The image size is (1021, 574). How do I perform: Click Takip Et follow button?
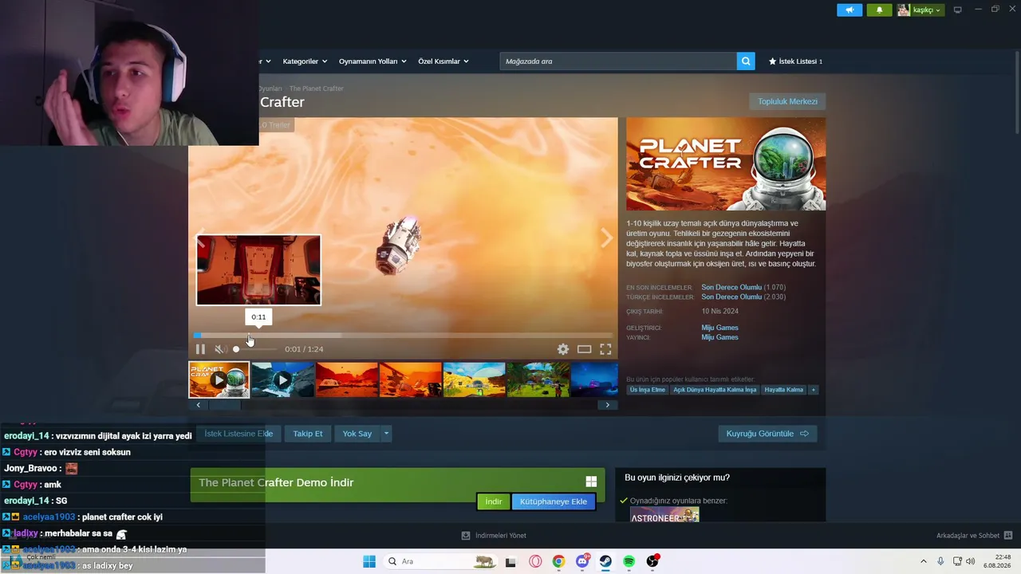[308, 434]
